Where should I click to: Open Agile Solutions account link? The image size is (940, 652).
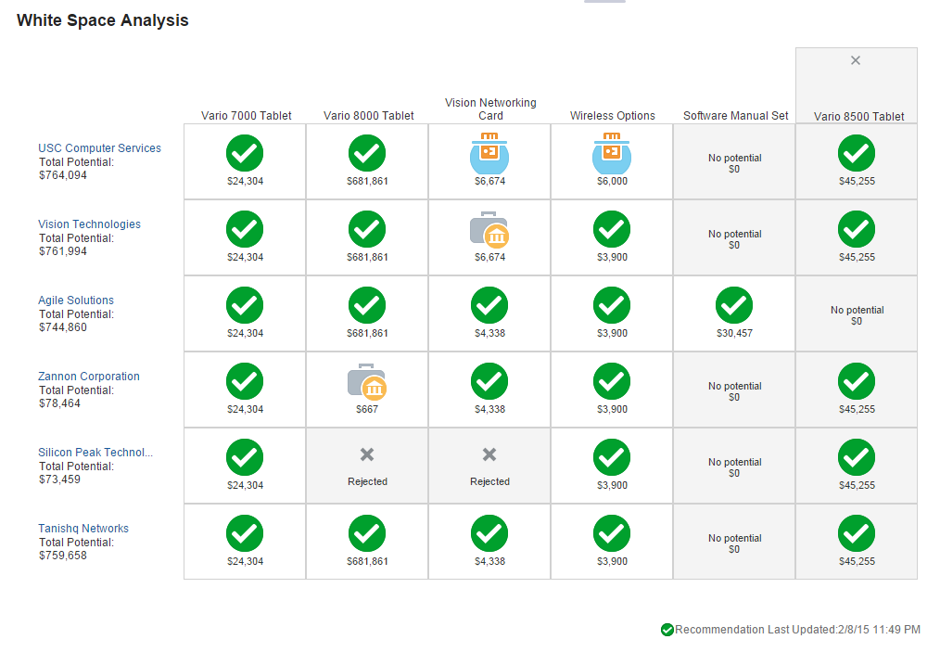pos(75,300)
